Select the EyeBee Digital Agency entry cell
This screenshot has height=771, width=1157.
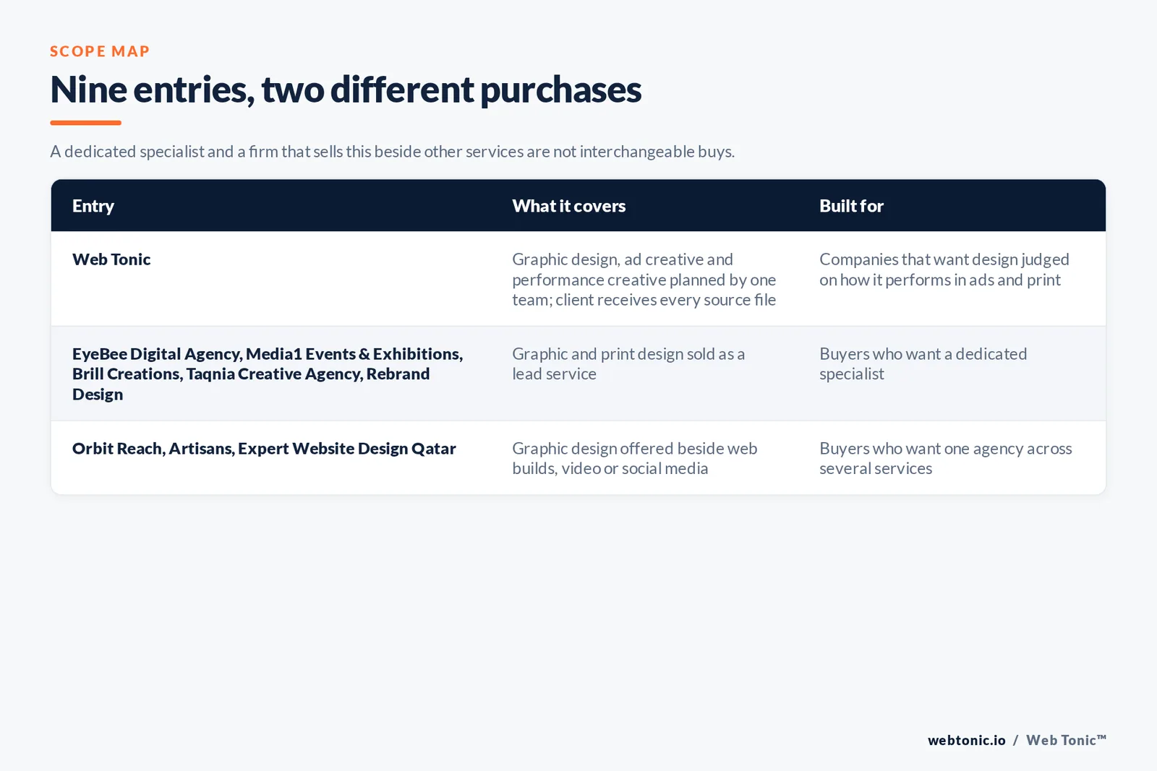click(x=268, y=374)
